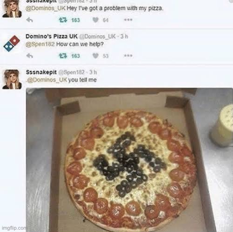Retweet the 'problem with my pizza' tweet
233x232 pixels.
63,20
